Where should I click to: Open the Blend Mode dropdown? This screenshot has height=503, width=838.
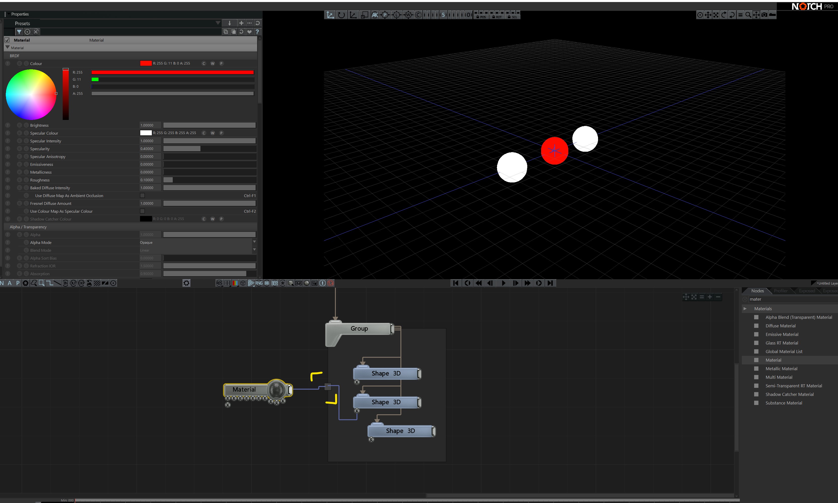254,250
